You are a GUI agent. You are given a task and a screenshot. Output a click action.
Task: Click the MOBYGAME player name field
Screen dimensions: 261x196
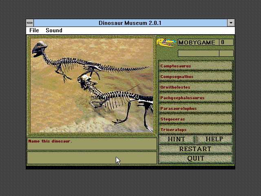tap(198, 42)
